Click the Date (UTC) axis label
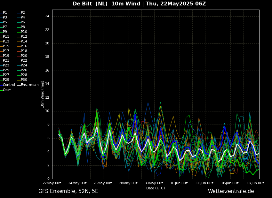Screen dimensions: 272x198 point(156,188)
